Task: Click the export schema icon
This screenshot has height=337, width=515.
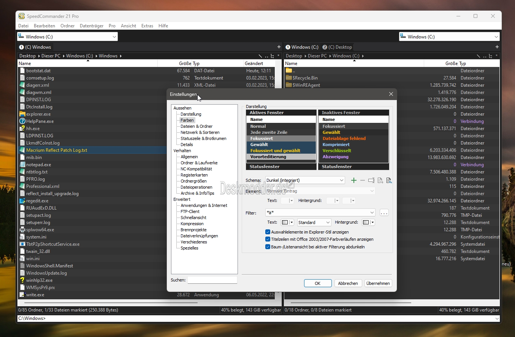Action: (380, 180)
